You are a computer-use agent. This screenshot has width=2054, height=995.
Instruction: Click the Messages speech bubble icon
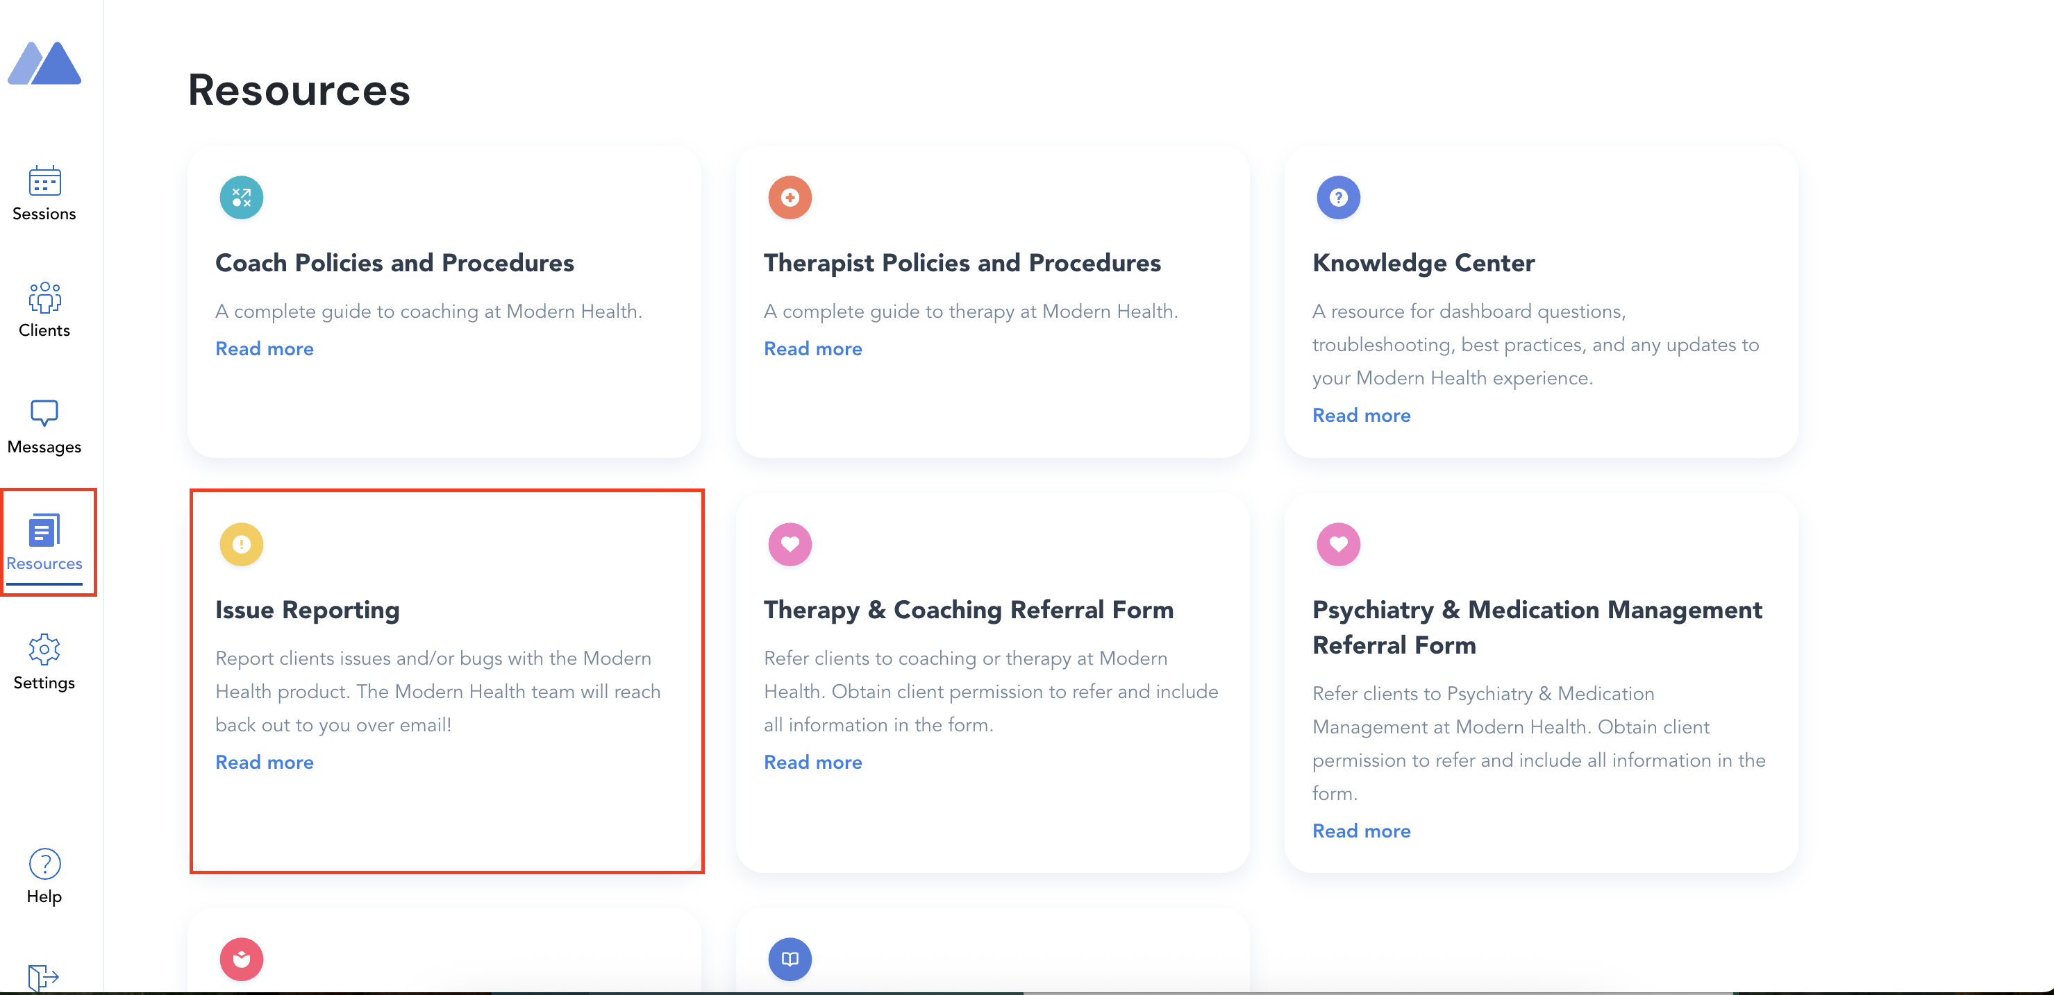pyautogui.click(x=44, y=413)
